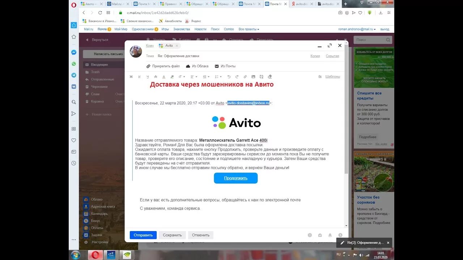This screenshot has width=463, height=260.
Task: Attach from cloud via Из Облака
Action: pyautogui.click(x=197, y=66)
